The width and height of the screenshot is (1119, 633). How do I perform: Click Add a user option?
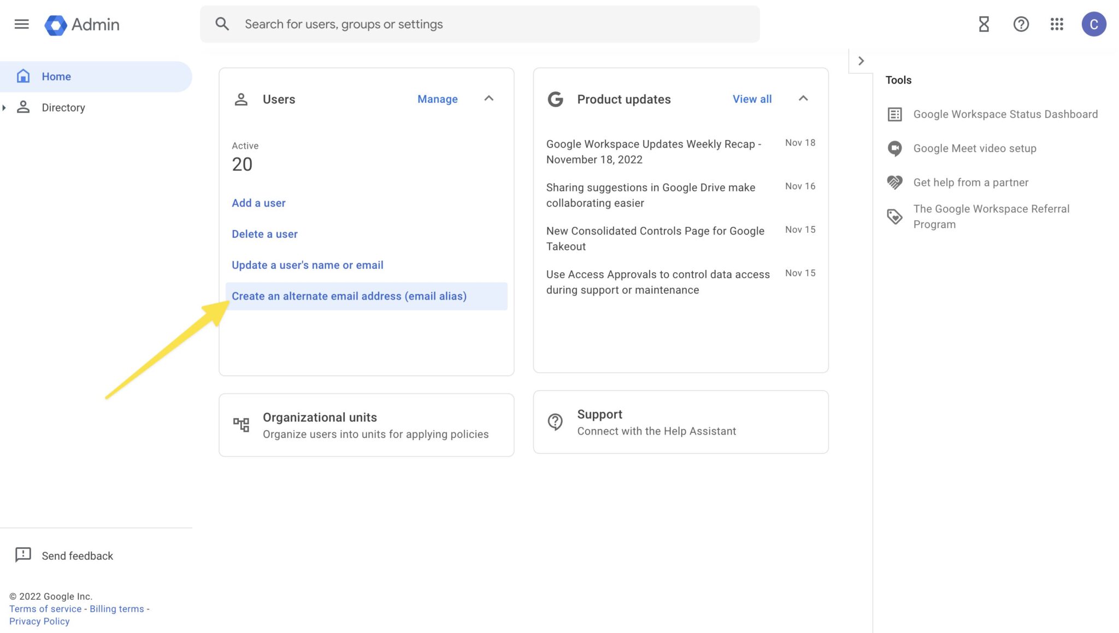[259, 203]
